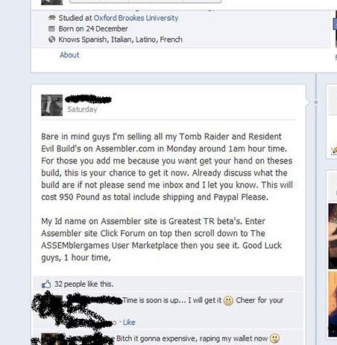Click the thumbs-up like icon
This screenshot has width=337, height=345.
click(46, 284)
